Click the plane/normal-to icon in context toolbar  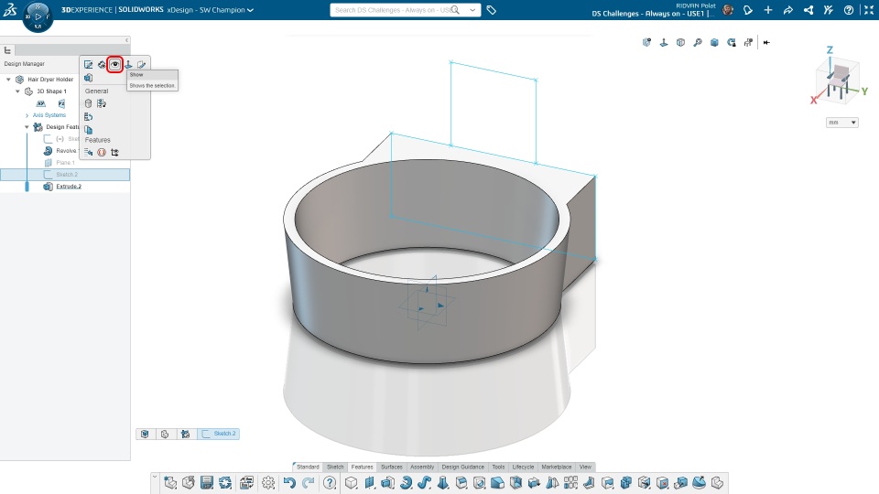(x=128, y=64)
